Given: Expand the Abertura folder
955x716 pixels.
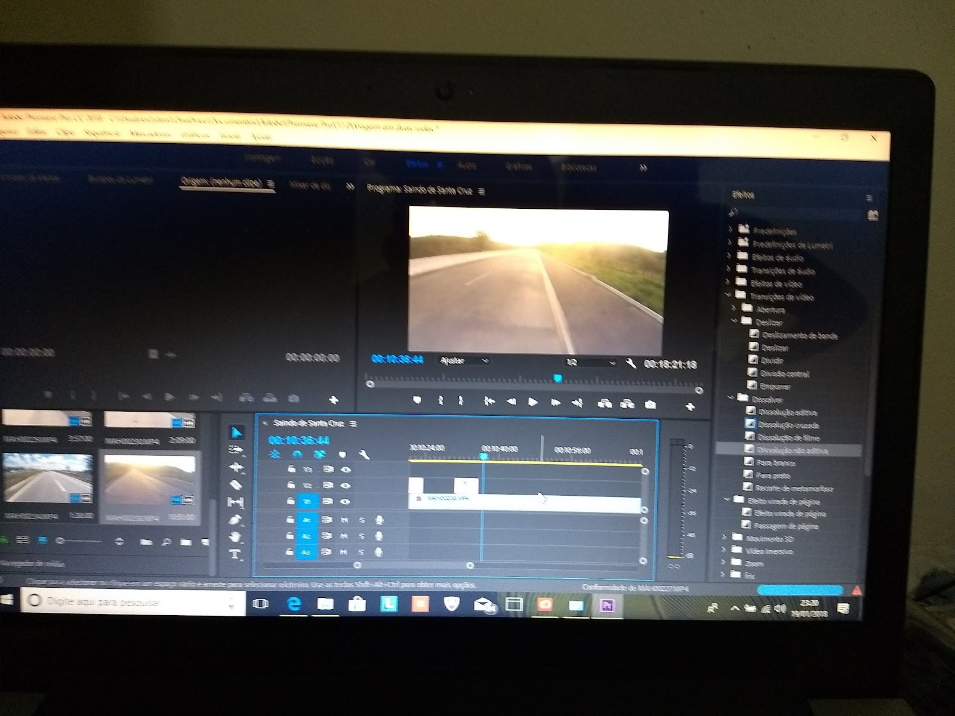Looking at the screenshot, I should 734,307.
